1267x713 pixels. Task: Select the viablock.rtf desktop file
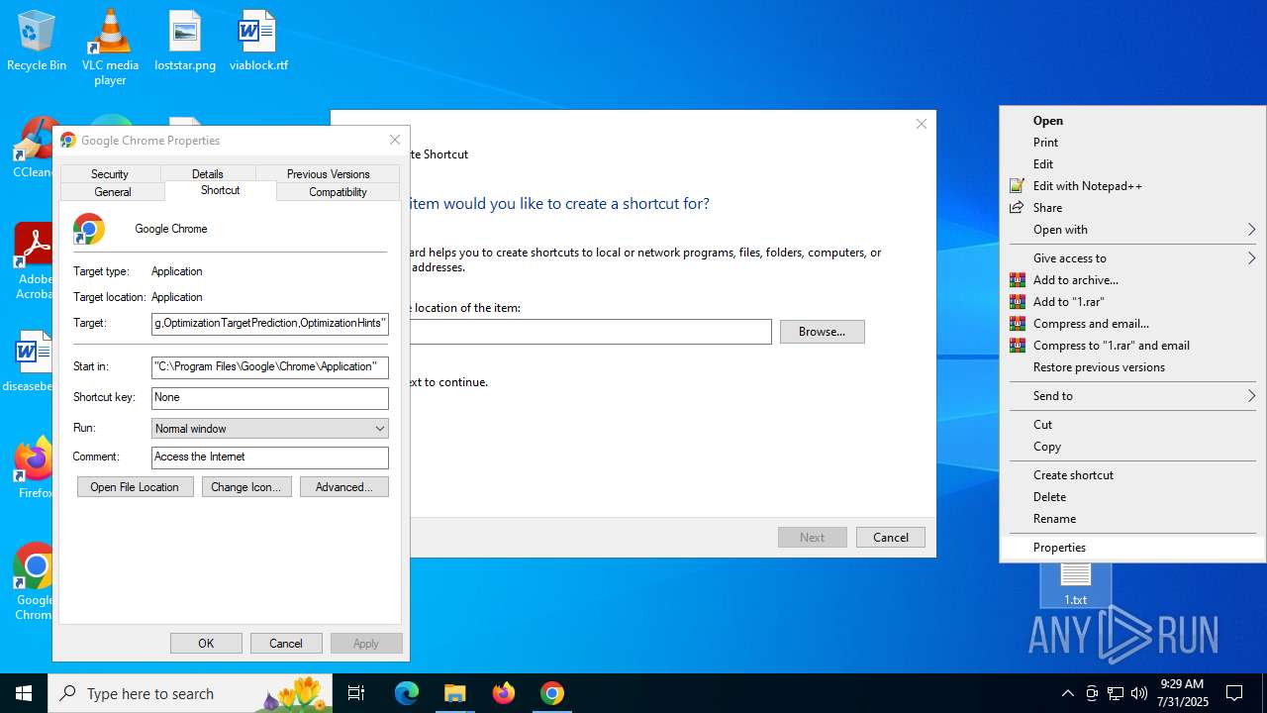pyautogui.click(x=258, y=42)
